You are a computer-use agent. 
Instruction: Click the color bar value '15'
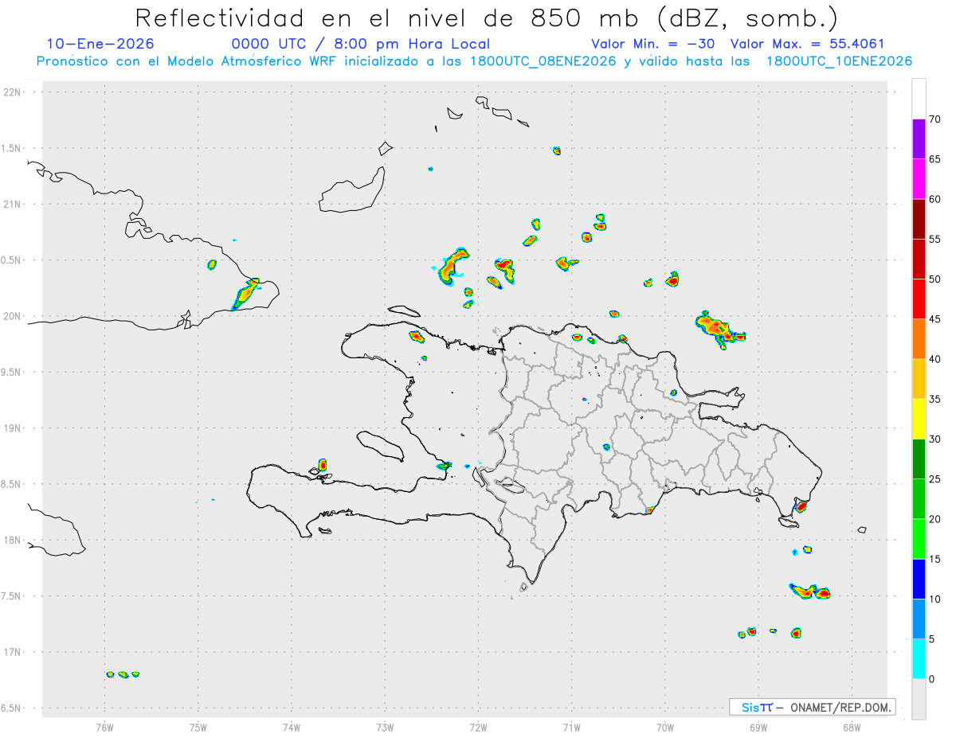935,560
